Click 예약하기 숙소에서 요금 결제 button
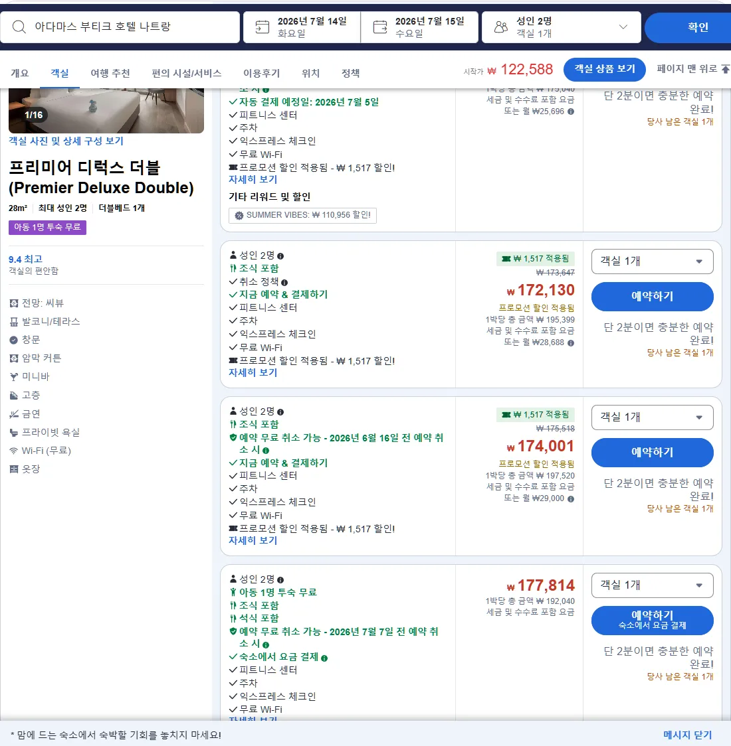This screenshot has width=731, height=746. point(652,621)
